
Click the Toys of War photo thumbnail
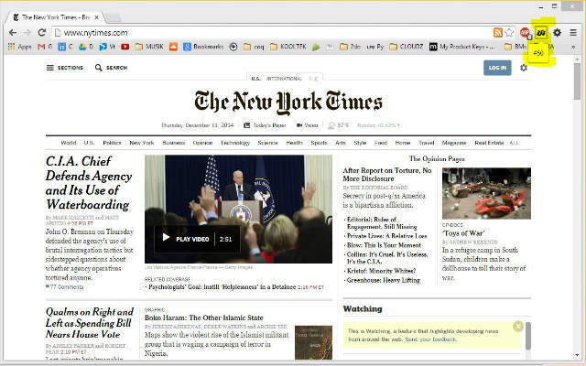point(486,193)
